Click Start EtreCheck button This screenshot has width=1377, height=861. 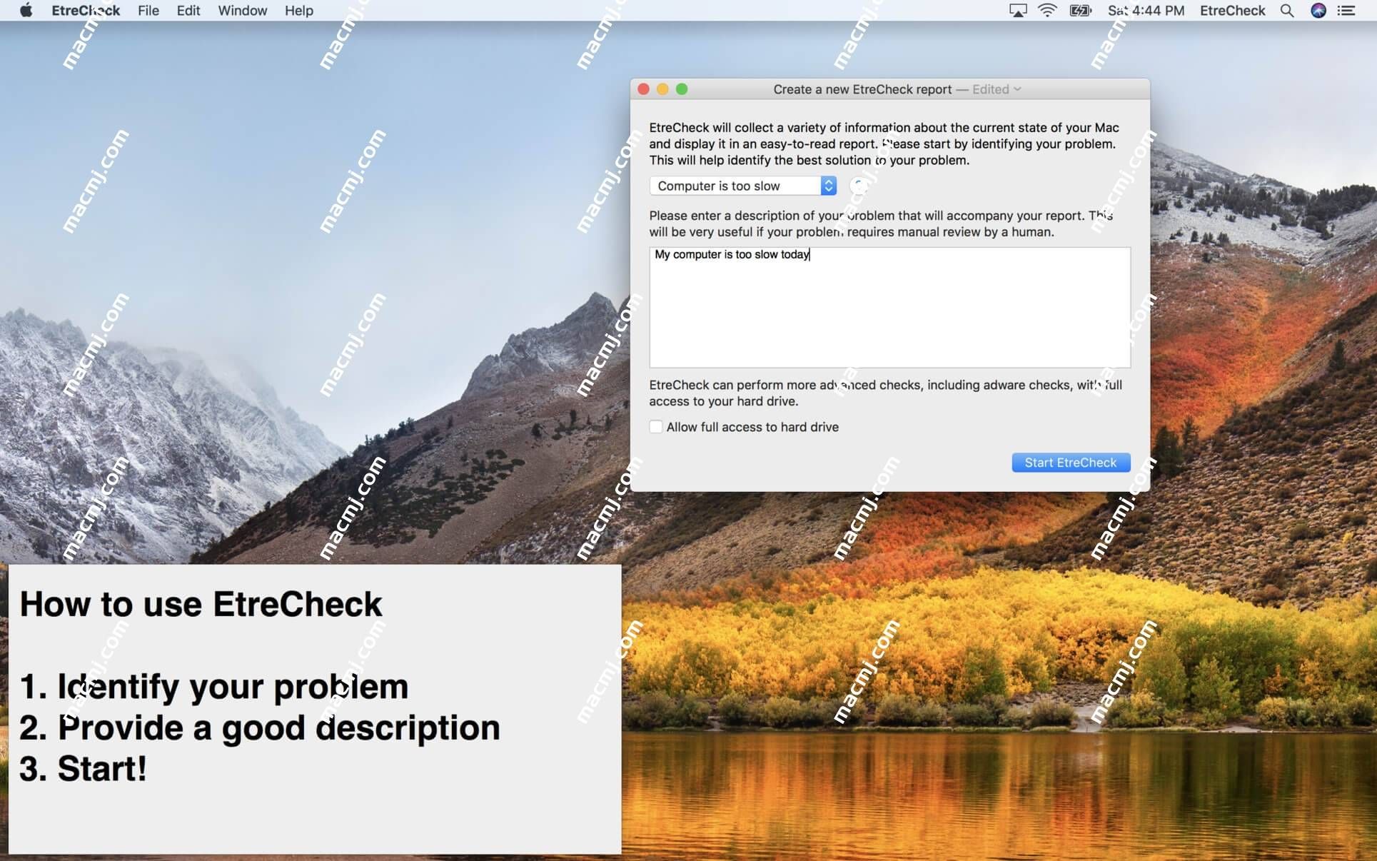point(1071,462)
